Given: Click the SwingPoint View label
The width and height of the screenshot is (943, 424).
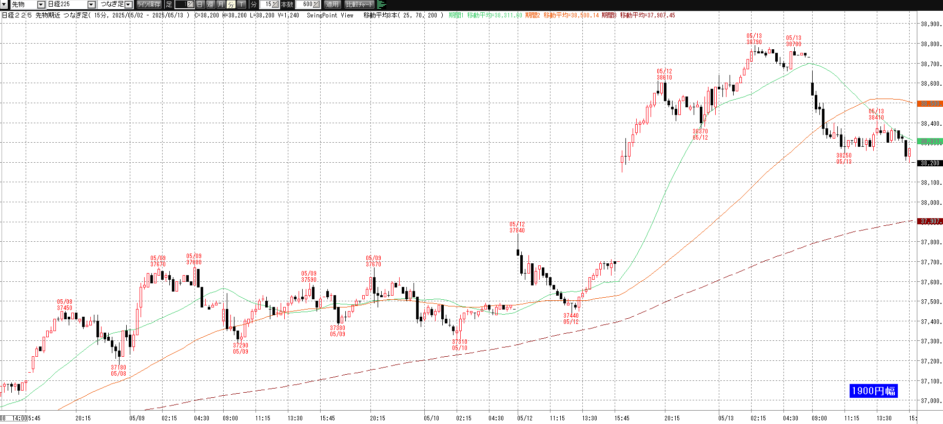Looking at the screenshot, I should [330, 15].
